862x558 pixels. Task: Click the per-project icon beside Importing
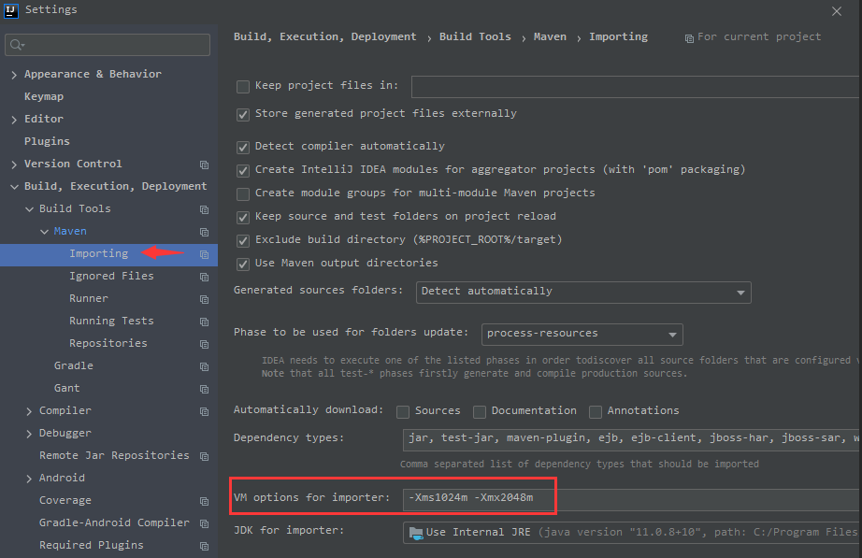tap(204, 254)
